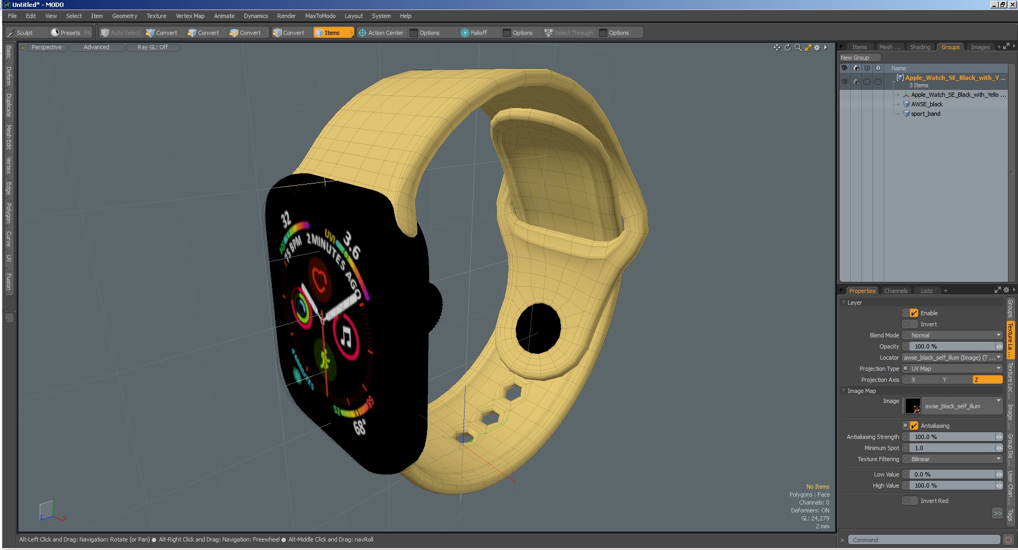Toggle Options checkbox next to Falloff
The image size is (1018, 550).
click(507, 33)
